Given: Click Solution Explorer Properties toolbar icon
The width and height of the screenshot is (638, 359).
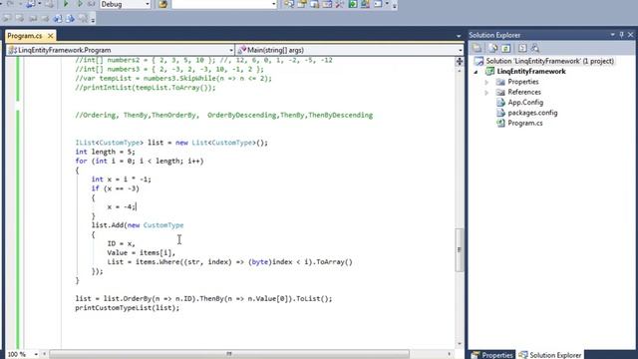Looking at the screenshot, I should pos(477,49).
